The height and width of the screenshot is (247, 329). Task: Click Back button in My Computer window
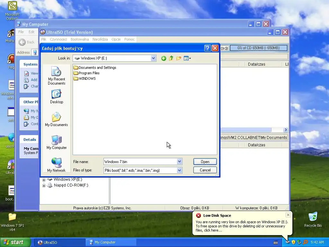(26, 42)
